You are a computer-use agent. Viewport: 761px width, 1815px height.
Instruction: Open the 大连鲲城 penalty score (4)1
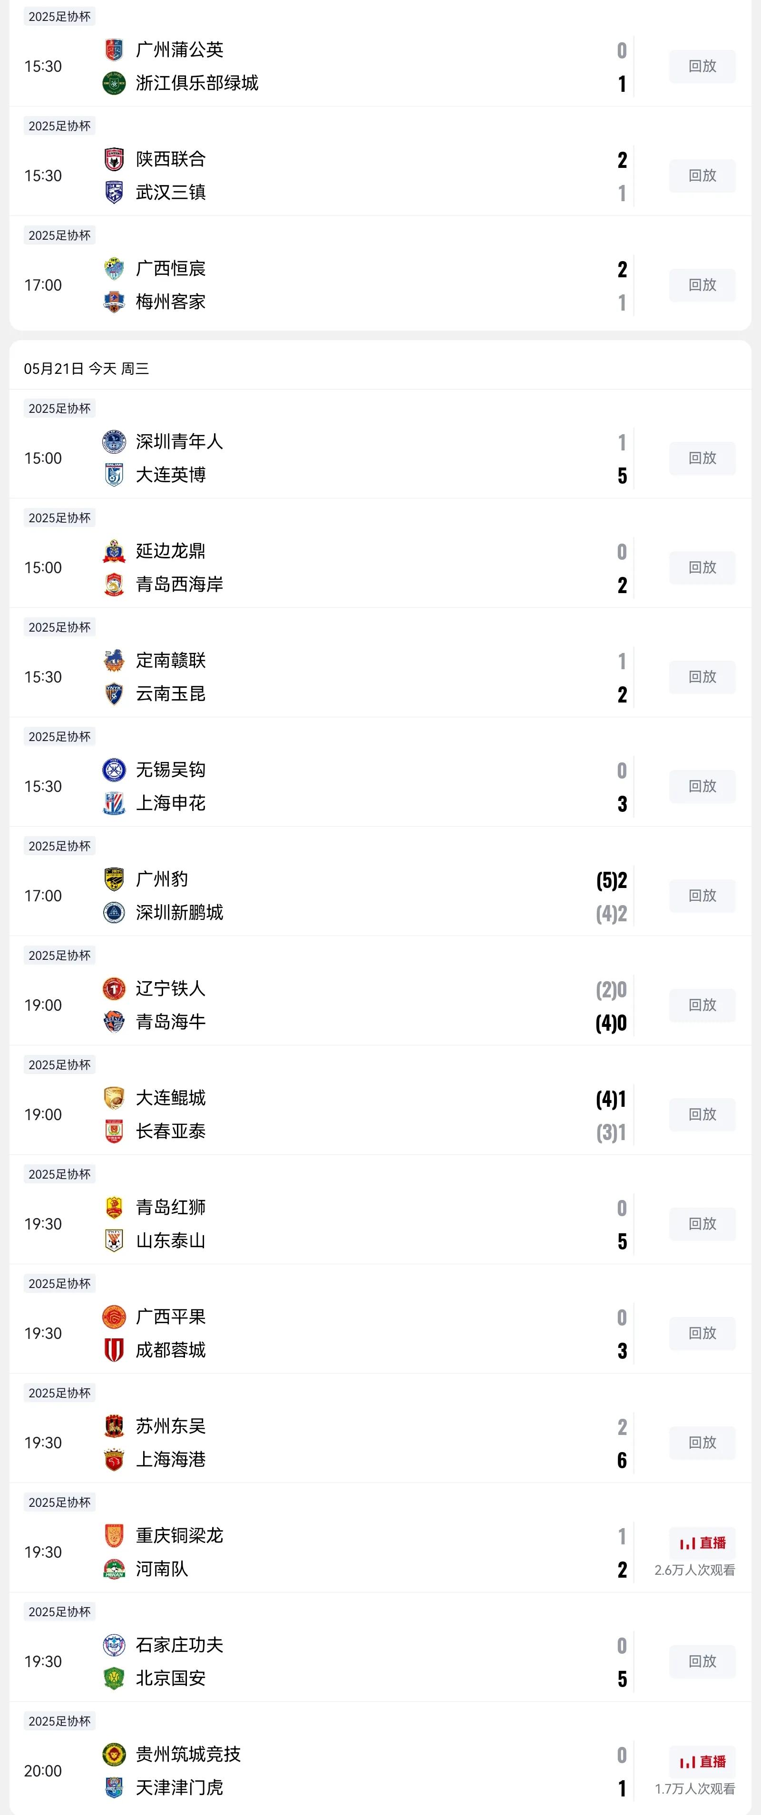click(x=611, y=1099)
